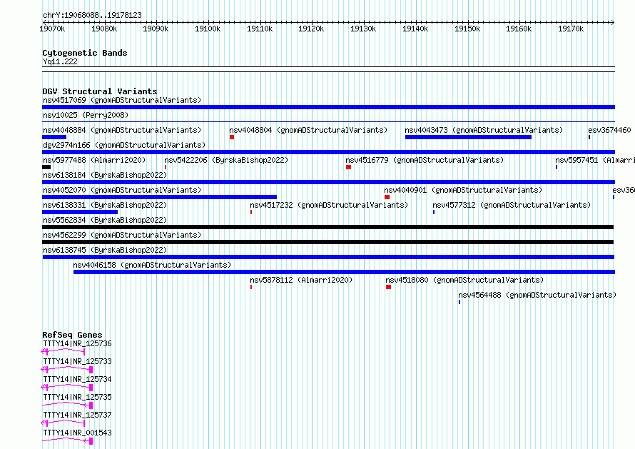Open the TTTY14|NR_125737 gene label

pyautogui.click(x=77, y=415)
